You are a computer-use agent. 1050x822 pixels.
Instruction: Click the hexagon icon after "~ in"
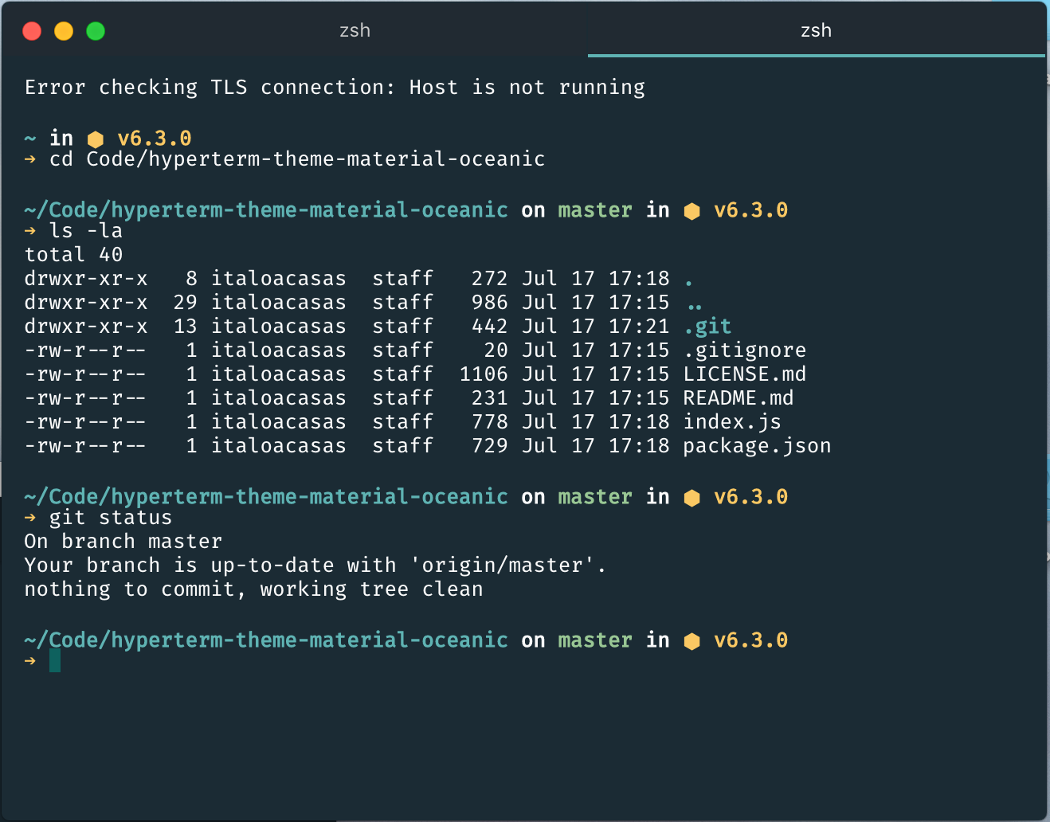pyautogui.click(x=96, y=139)
